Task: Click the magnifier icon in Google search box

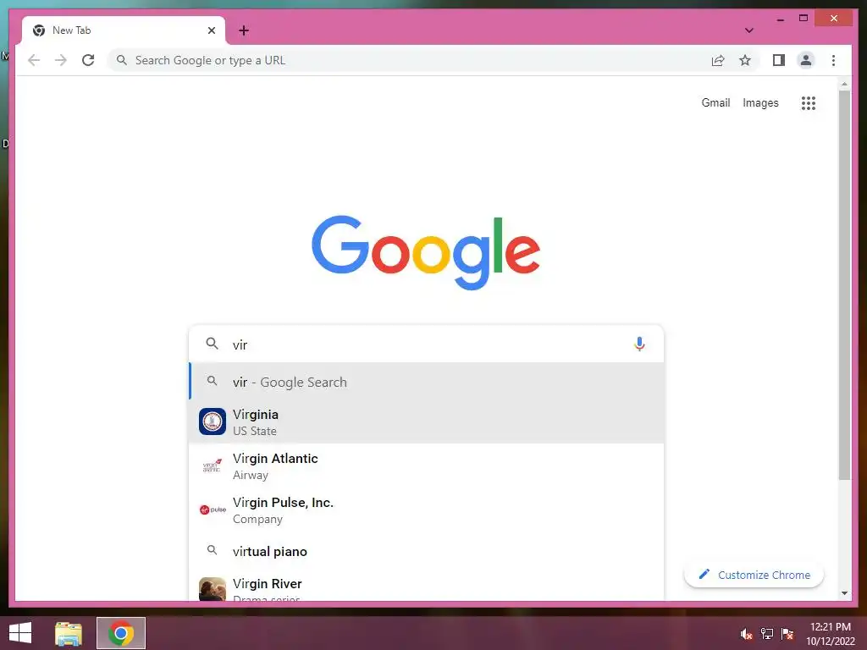Action: pyautogui.click(x=212, y=344)
